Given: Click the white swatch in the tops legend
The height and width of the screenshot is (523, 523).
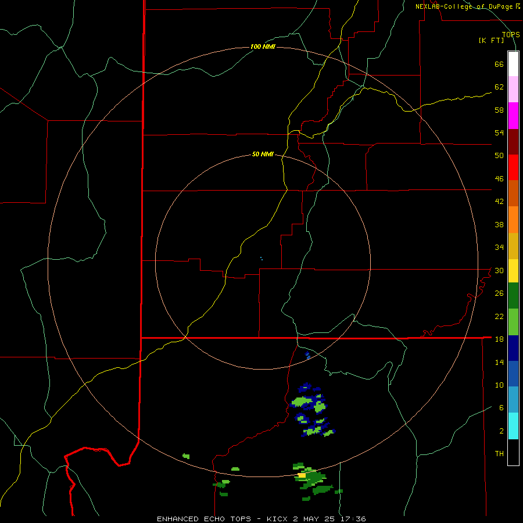Looking at the screenshot, I should [513, 63].
